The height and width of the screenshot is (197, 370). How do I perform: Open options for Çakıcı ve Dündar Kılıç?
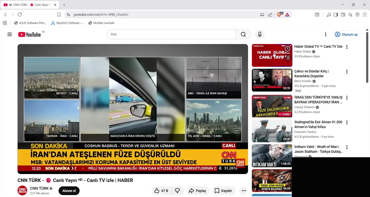click(347, 72)
